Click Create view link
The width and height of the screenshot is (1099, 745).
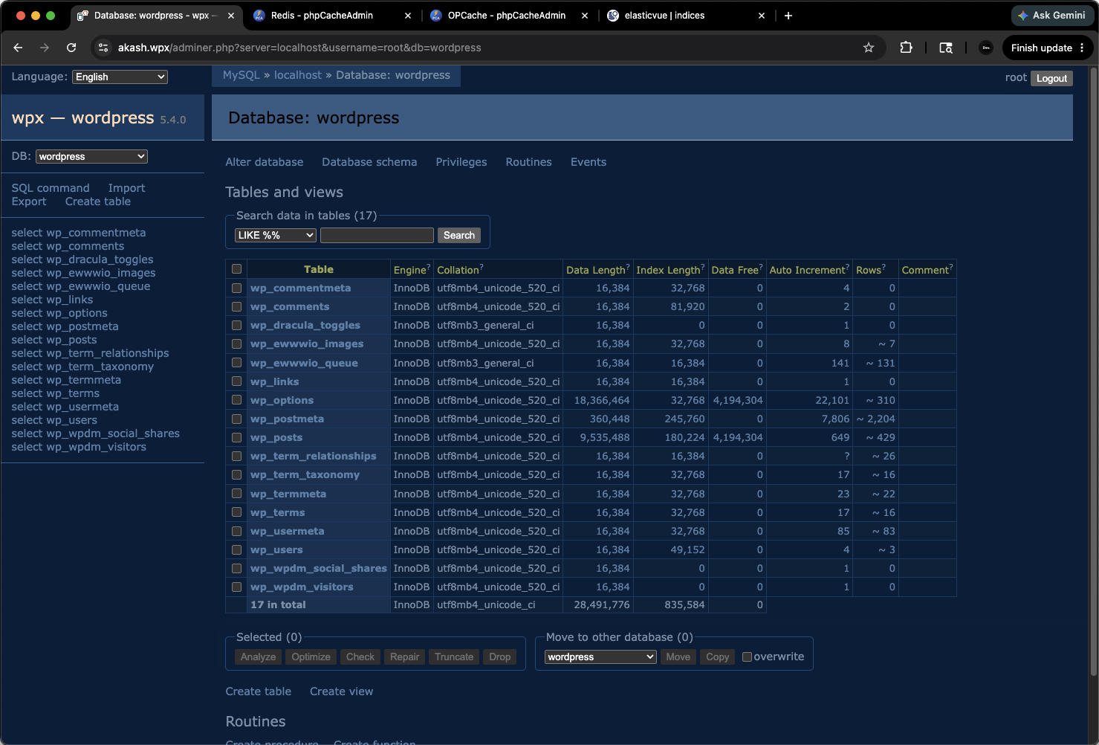click(x=342, y=691)
